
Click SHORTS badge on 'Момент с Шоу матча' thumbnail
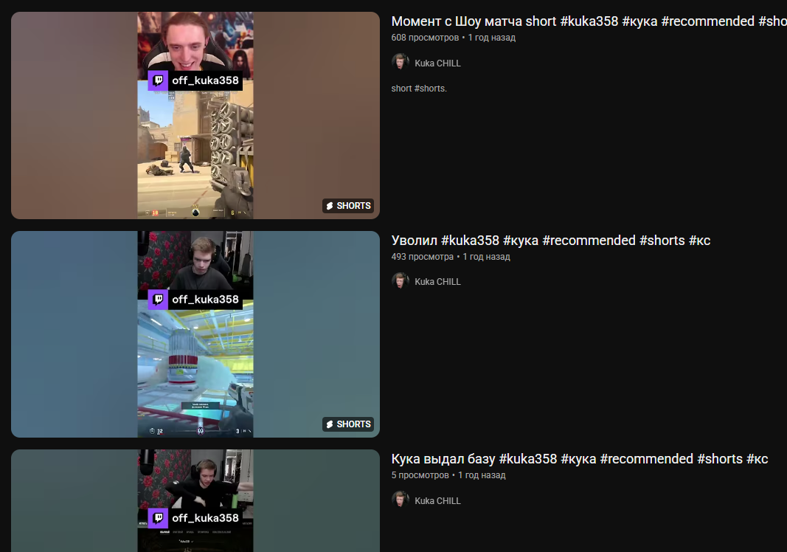point(348,206)
